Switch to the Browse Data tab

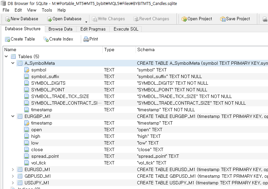(61, 29)
